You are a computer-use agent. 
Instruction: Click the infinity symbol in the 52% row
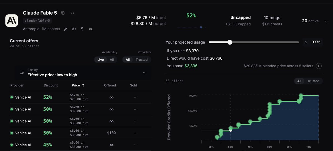(111, 97)
